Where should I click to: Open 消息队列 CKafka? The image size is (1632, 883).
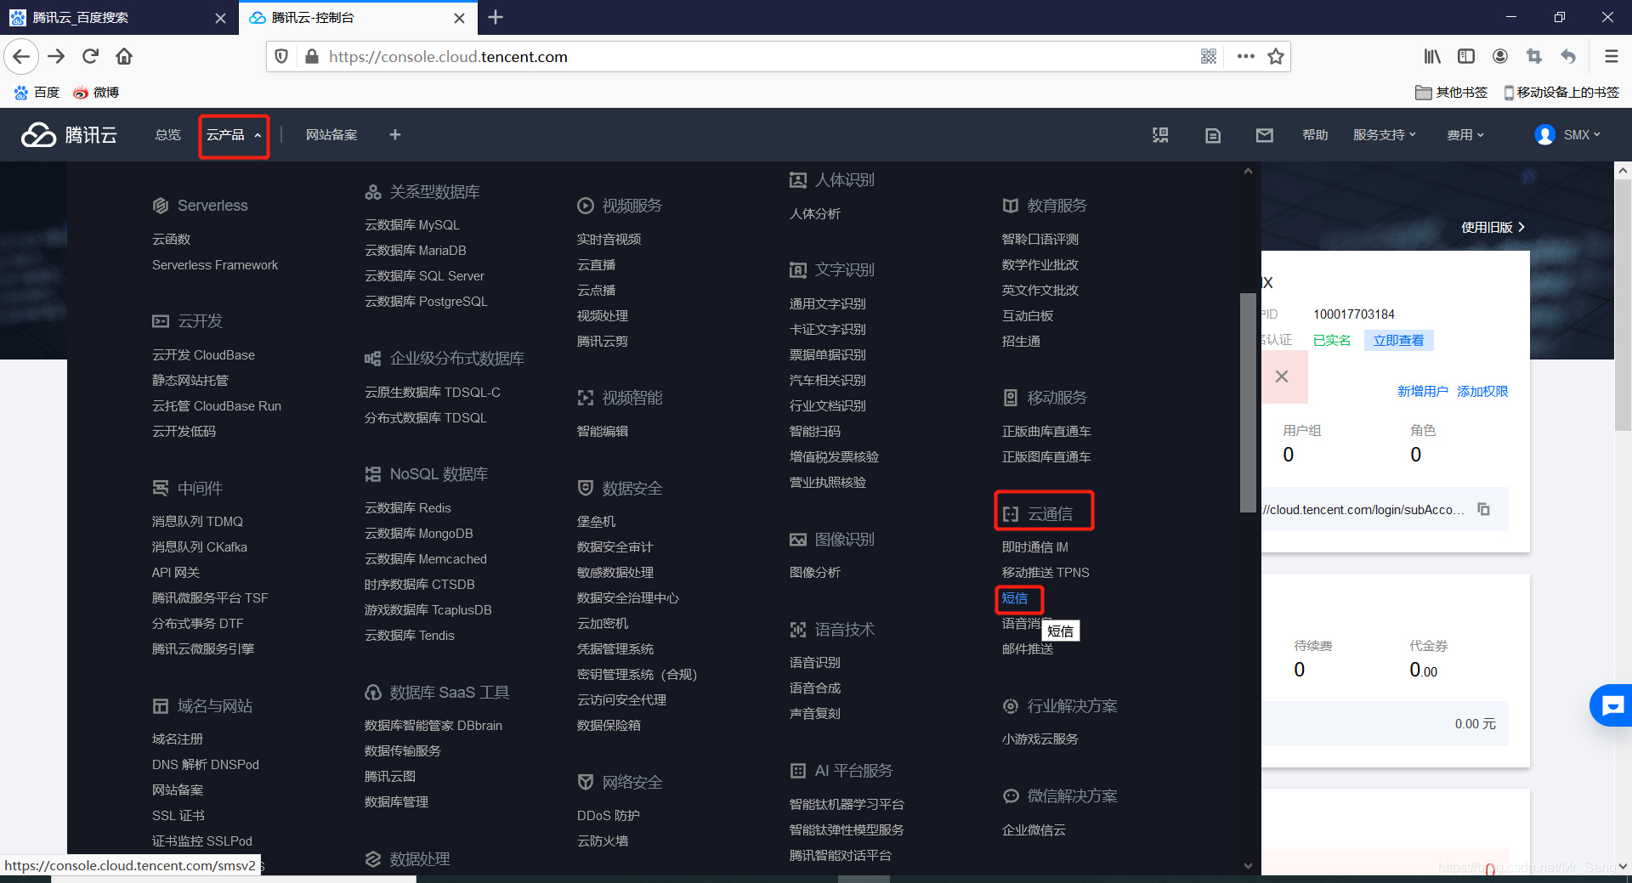click(x=200, y=547)
